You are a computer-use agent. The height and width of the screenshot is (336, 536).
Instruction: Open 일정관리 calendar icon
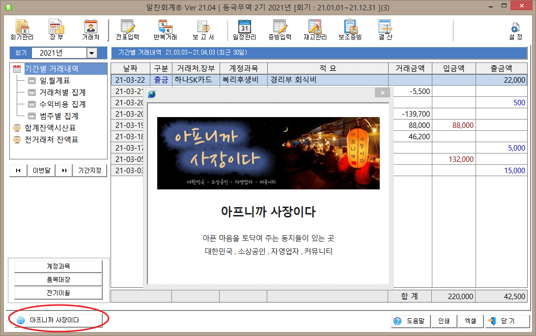[244, 30]
